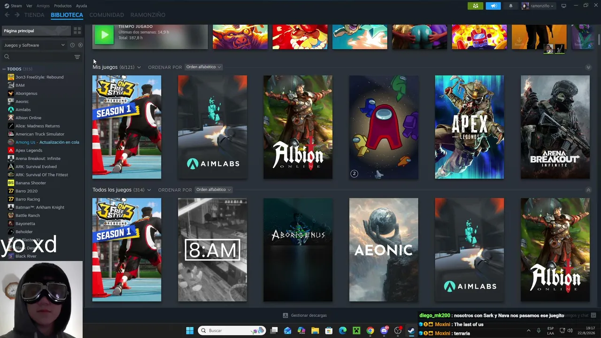Open the Ver menu

[x=29, y=6]
